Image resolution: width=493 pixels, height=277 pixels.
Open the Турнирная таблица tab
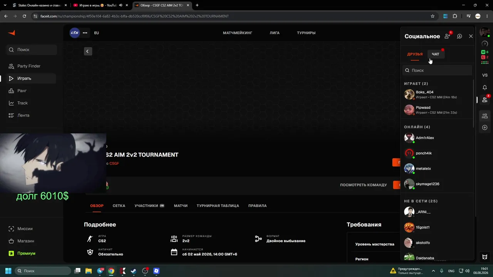pos(218,206)
